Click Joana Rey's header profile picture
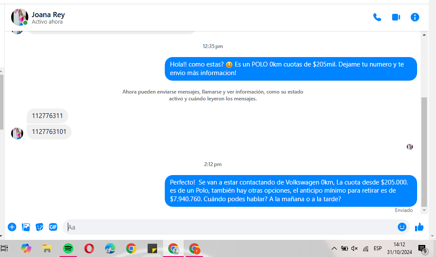436x257 pixels. pos(19,17)
